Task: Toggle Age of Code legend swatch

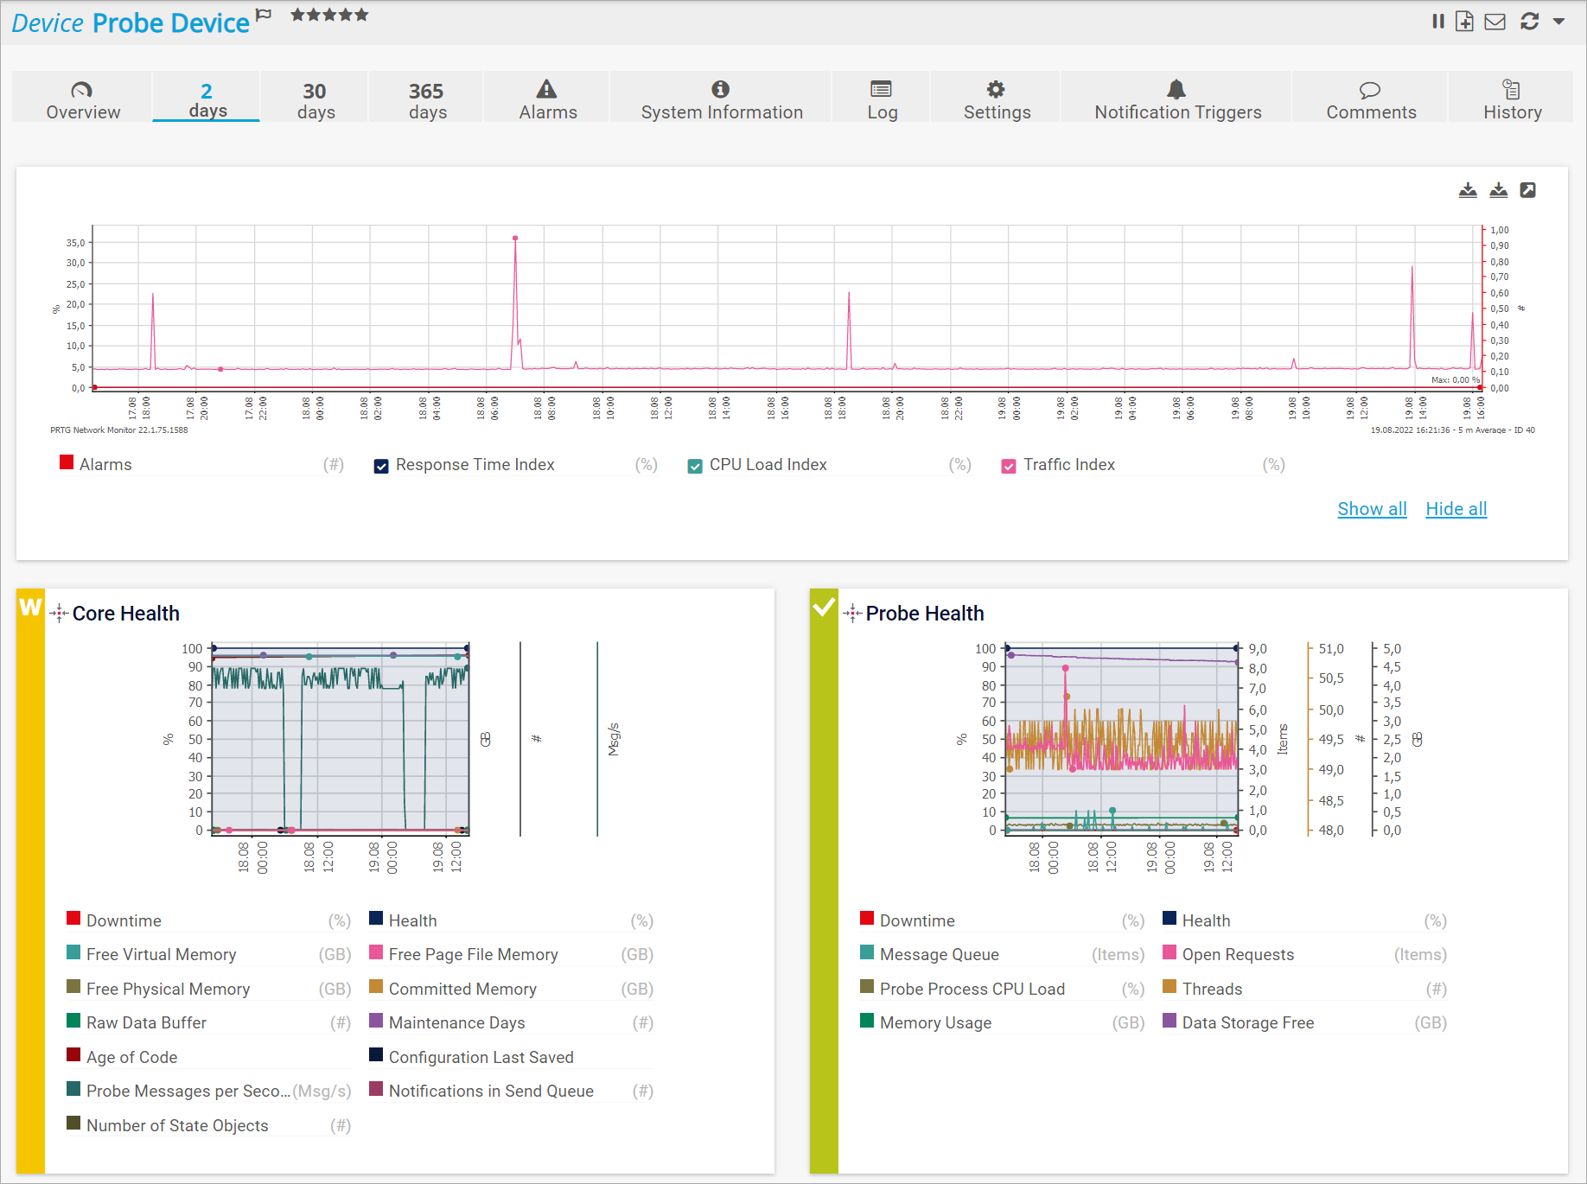Action: click(x=73, y=1054)
